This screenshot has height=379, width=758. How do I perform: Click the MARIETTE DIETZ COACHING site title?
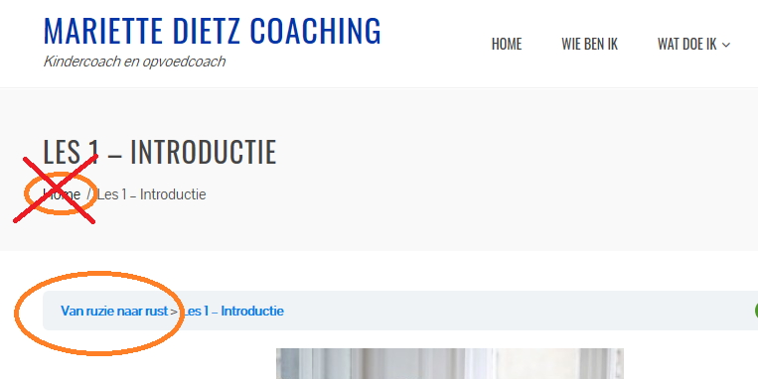(213, 31)
